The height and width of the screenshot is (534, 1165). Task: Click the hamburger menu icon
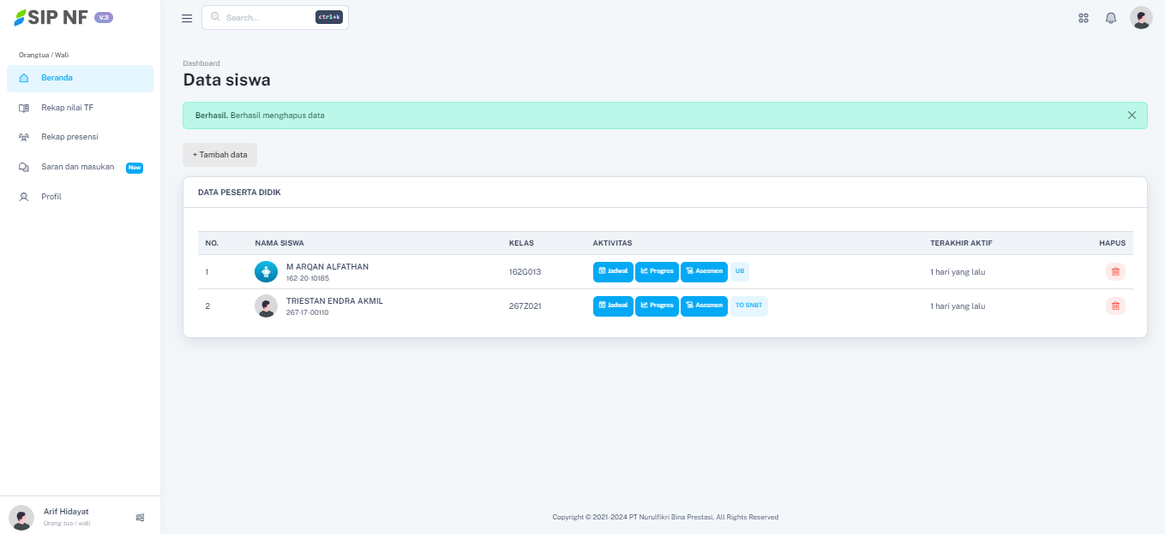[187, 18]
